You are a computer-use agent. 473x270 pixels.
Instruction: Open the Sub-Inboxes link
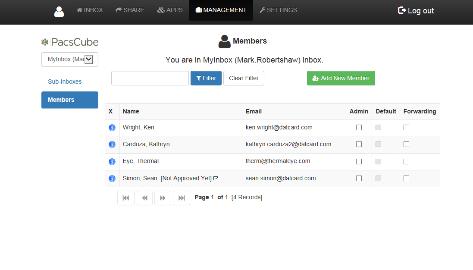coord(65,82)
